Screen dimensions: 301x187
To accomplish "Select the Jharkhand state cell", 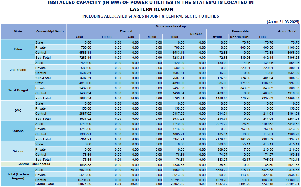I will pyautogui.click(x=18, y=70).
